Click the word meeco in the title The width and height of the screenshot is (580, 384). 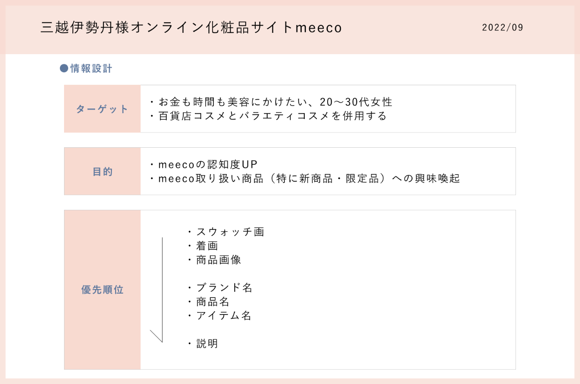318,28
